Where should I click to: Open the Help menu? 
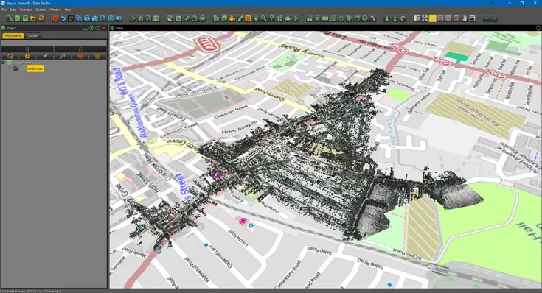[68, 10]
